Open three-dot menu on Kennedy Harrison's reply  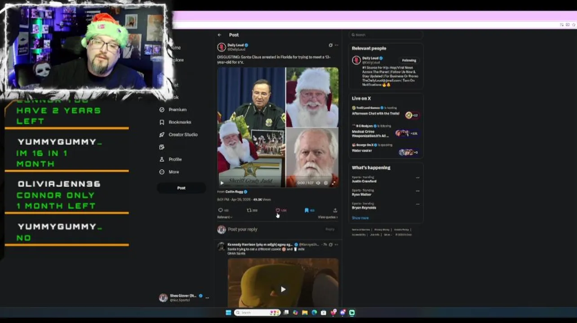(337, 244)
